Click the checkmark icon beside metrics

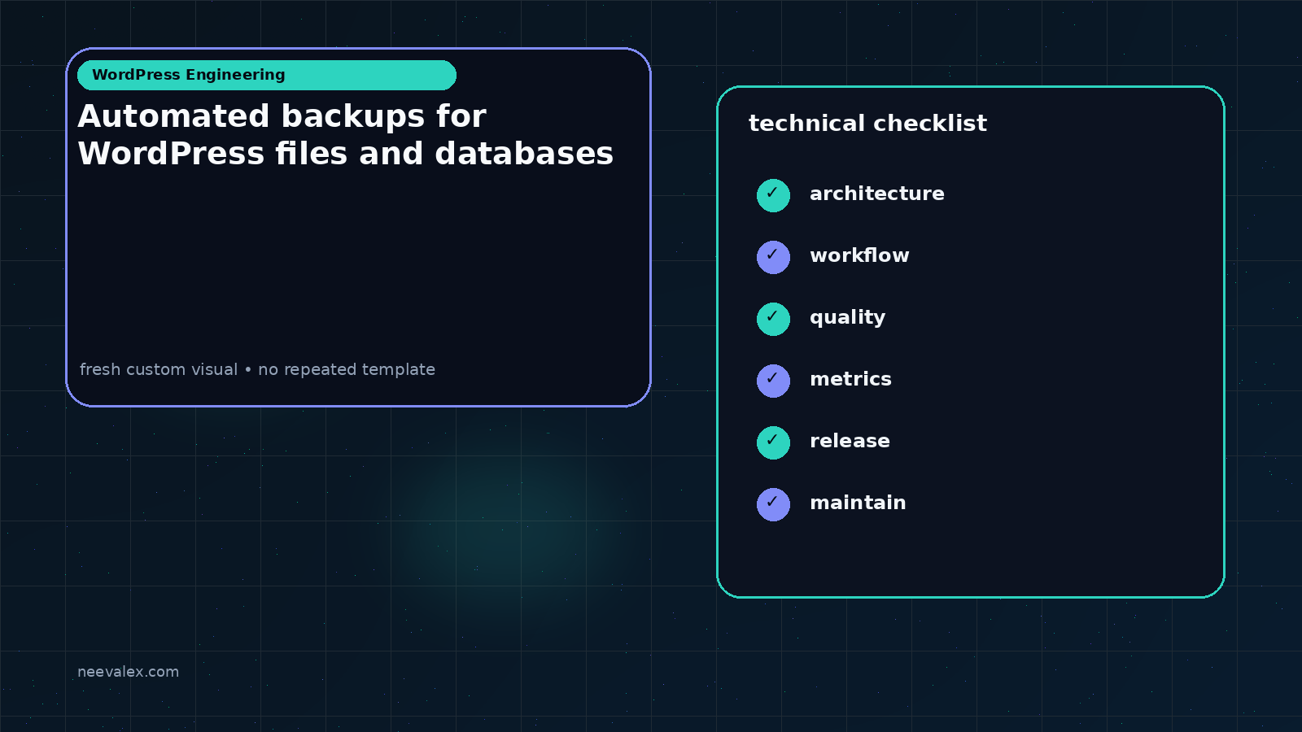click(773, 381)
